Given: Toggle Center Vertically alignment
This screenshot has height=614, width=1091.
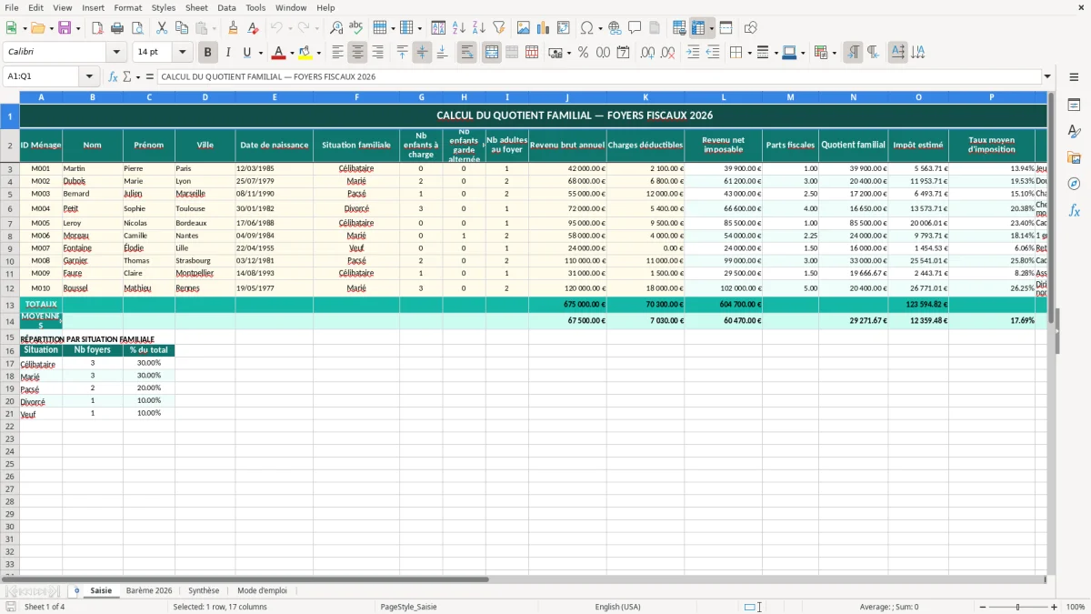Looking at the screenshot, I should [x=422, y=53].
